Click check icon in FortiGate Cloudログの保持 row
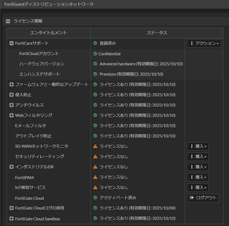The width and height of the screenshot is (229, 226). pos(95,208)
